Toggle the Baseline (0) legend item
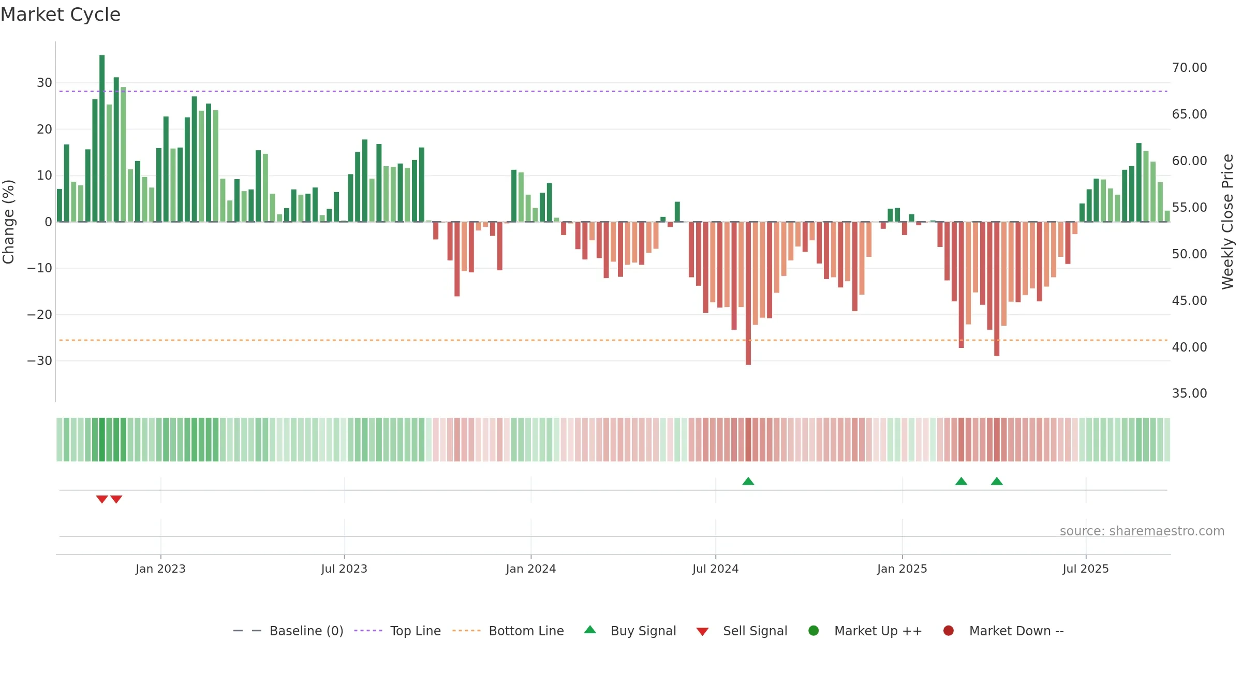Viewport: 1242px width, 699px height. [288, 631]
